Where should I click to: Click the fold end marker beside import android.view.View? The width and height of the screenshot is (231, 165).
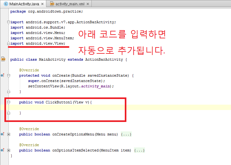[x=9, y=43]
